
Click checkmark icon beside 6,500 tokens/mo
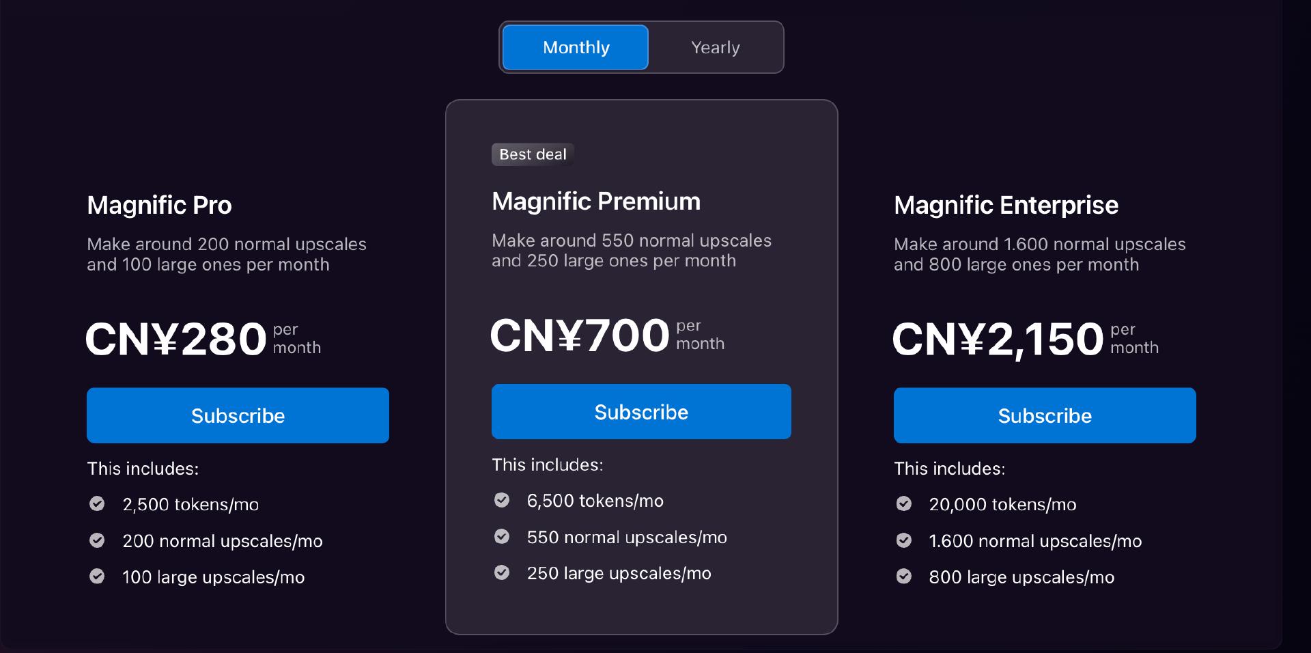click(x=502, y=500)
